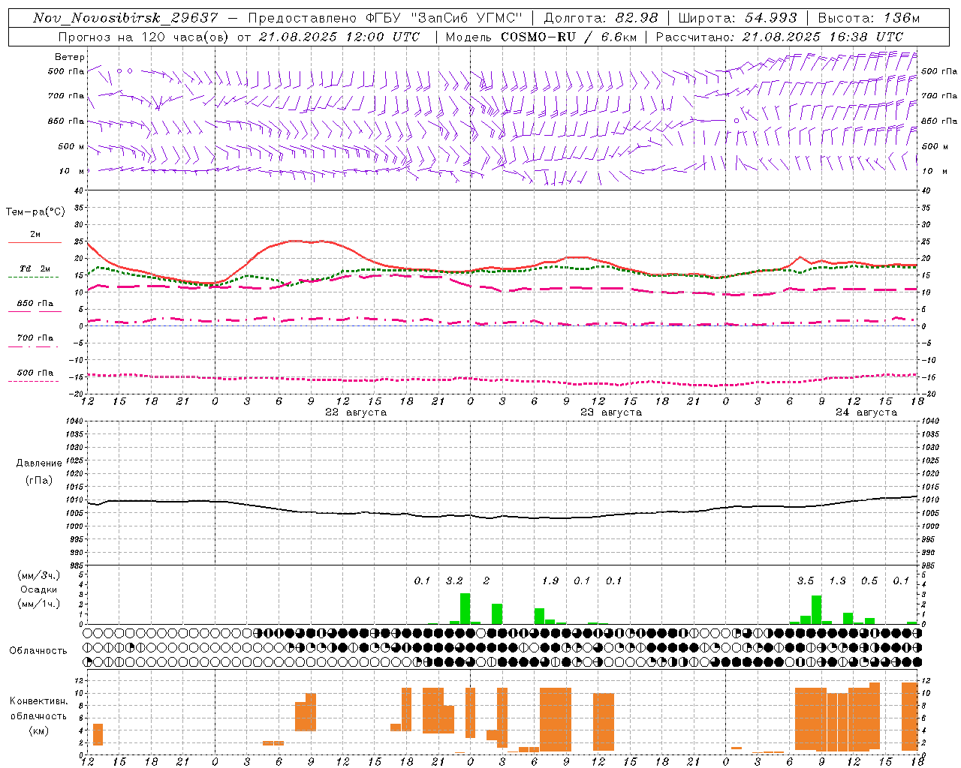
Task: Click the 24 августа date label
Action: (x=866, y=412)
